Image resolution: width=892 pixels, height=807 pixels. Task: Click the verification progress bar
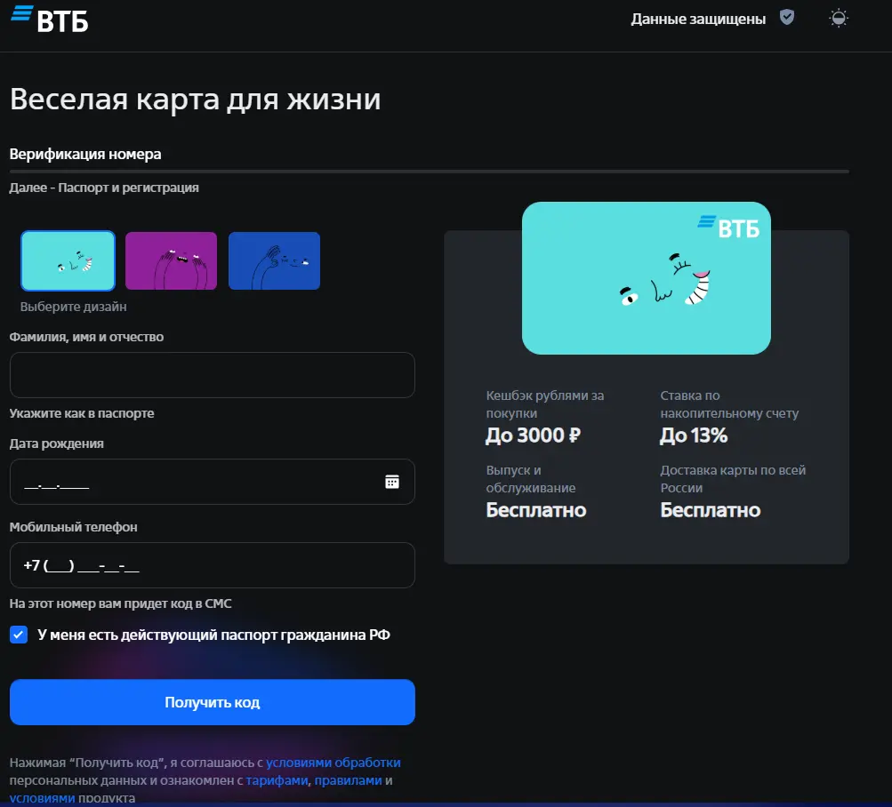(430, 172)
